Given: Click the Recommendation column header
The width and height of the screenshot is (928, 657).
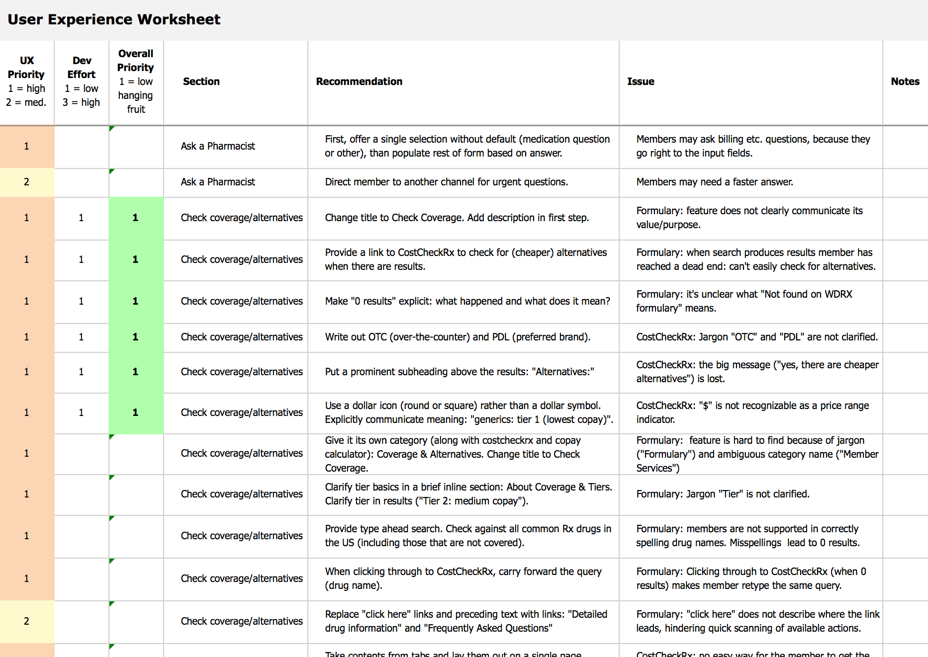Looking at the screenshot, I should pyautogui.click(x=359, y=82).
